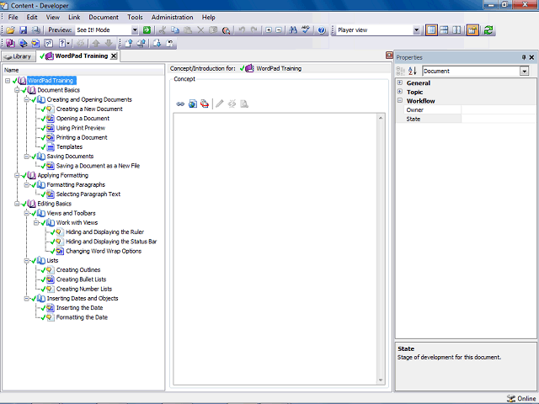Expand the General properties group

click(x=400, y=82)
